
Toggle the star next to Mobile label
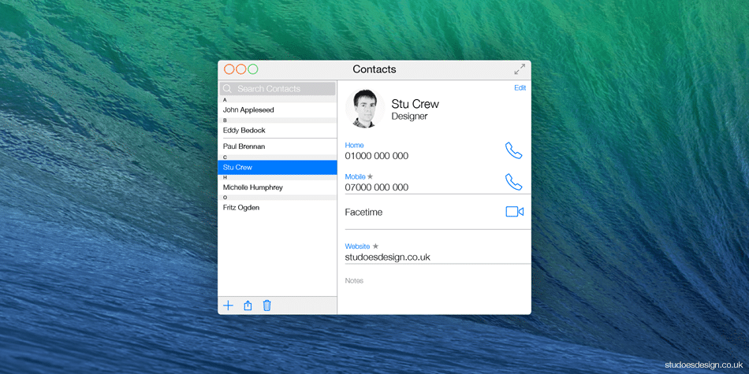click(x=371, y=177)
